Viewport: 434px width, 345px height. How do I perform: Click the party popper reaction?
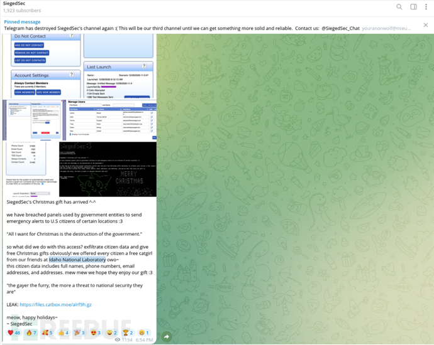[79, 332]
